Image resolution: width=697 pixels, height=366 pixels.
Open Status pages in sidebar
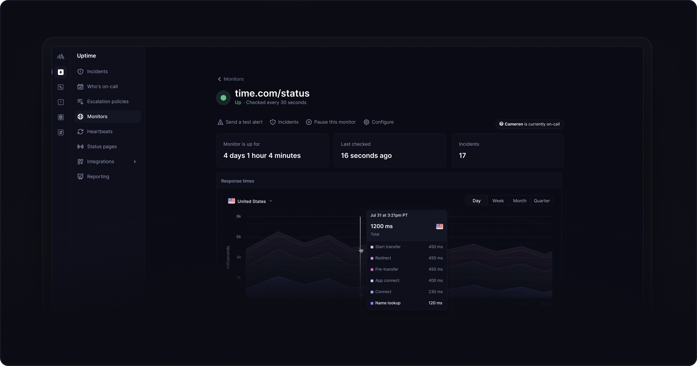point(102,147)
